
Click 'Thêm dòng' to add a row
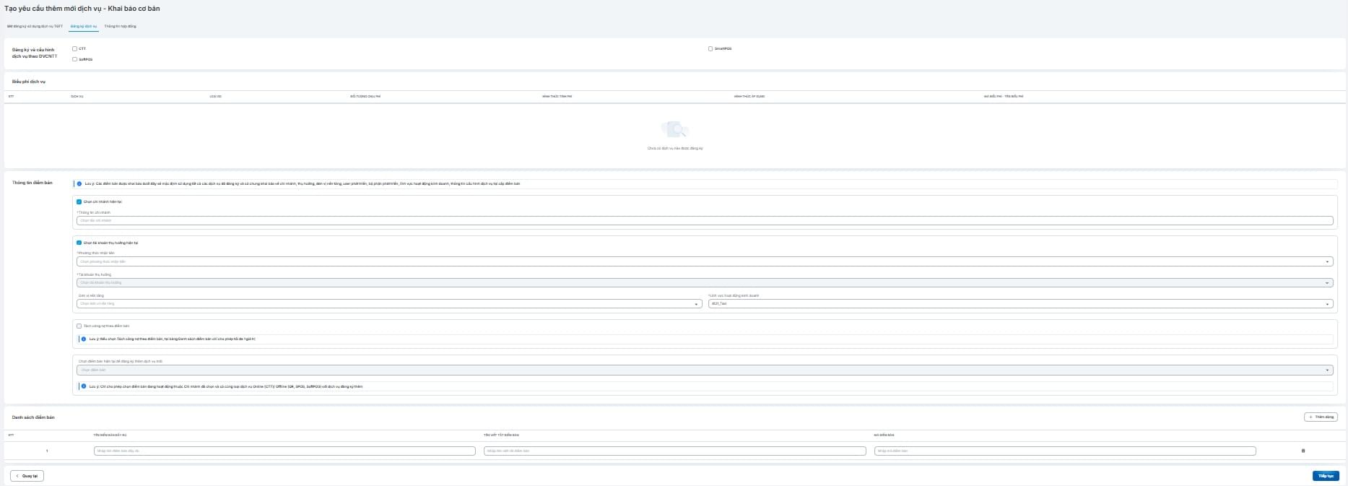click(x=1321, y=417)
